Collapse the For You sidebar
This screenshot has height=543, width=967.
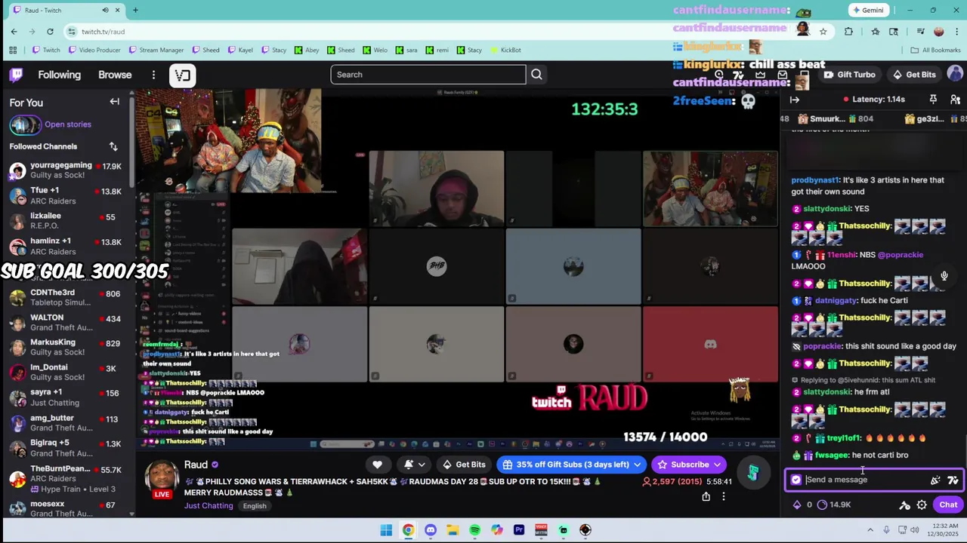pyautogui.click(x=115, y=102)
